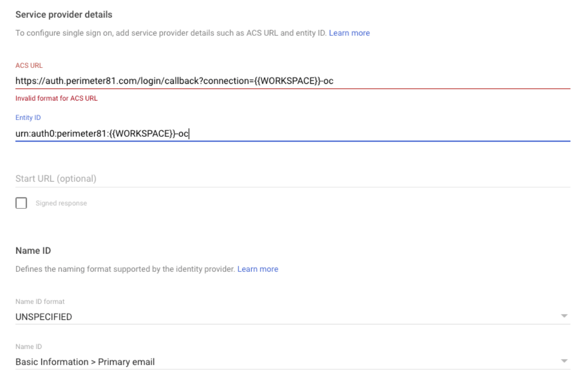The image size is (585, 386).
Task: Click into the ACS URL text field
Action: click(x=292, y=81)
